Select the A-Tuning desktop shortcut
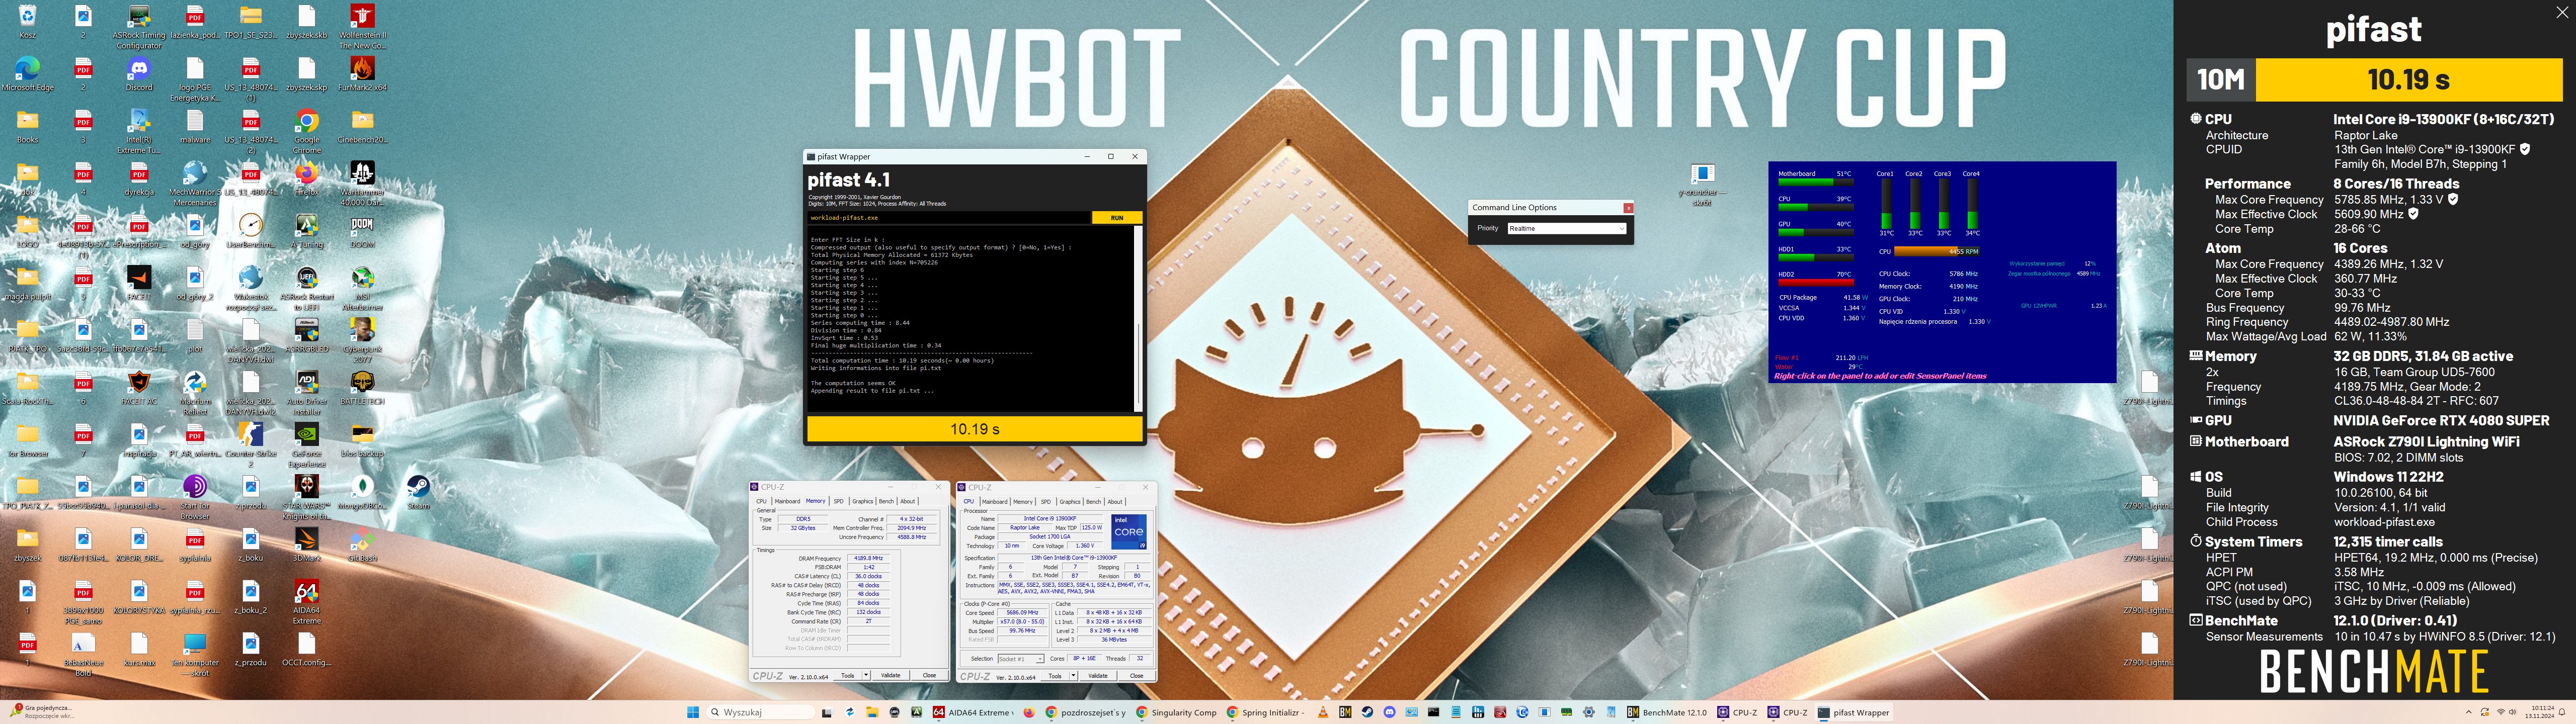Image resolution: width=2576 pixels, height=724 pixels. [x=307, y=231]
